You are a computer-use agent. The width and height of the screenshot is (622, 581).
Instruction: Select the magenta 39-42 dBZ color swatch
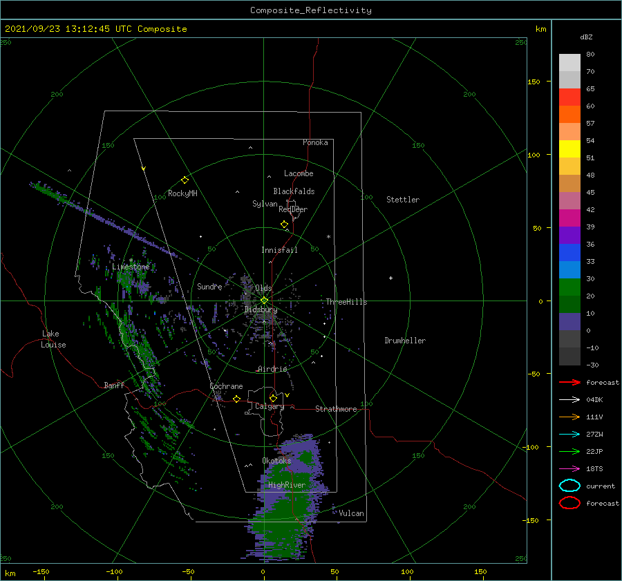pyautogui.click(x=569, y=218)
